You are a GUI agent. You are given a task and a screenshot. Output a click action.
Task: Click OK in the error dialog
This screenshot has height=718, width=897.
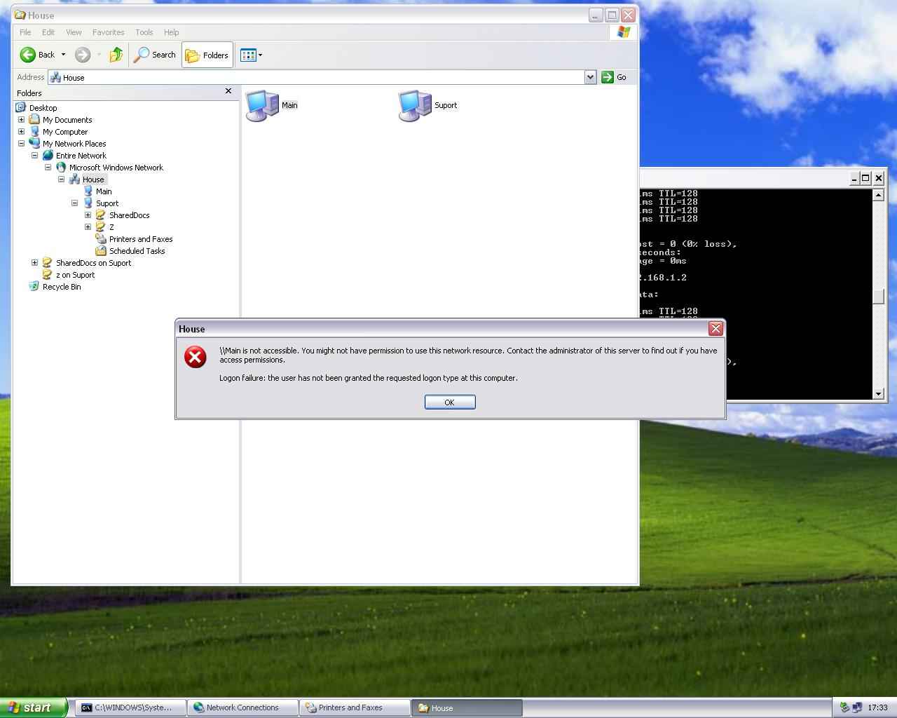click(449, 402)
